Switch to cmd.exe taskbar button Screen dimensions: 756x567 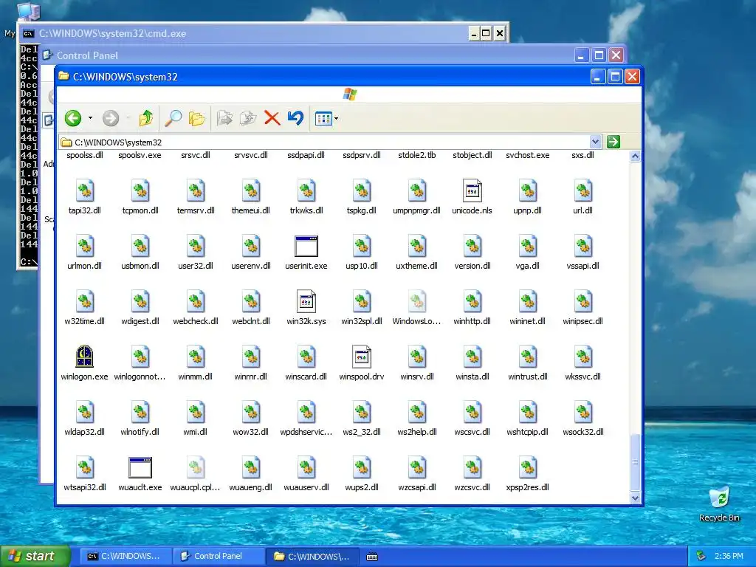pos(125,556)
